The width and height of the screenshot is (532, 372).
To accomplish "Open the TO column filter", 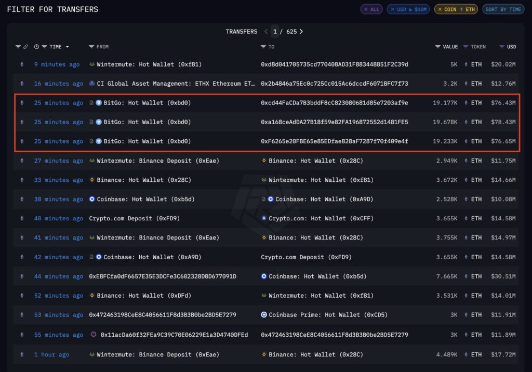I will tap(263, 47).
